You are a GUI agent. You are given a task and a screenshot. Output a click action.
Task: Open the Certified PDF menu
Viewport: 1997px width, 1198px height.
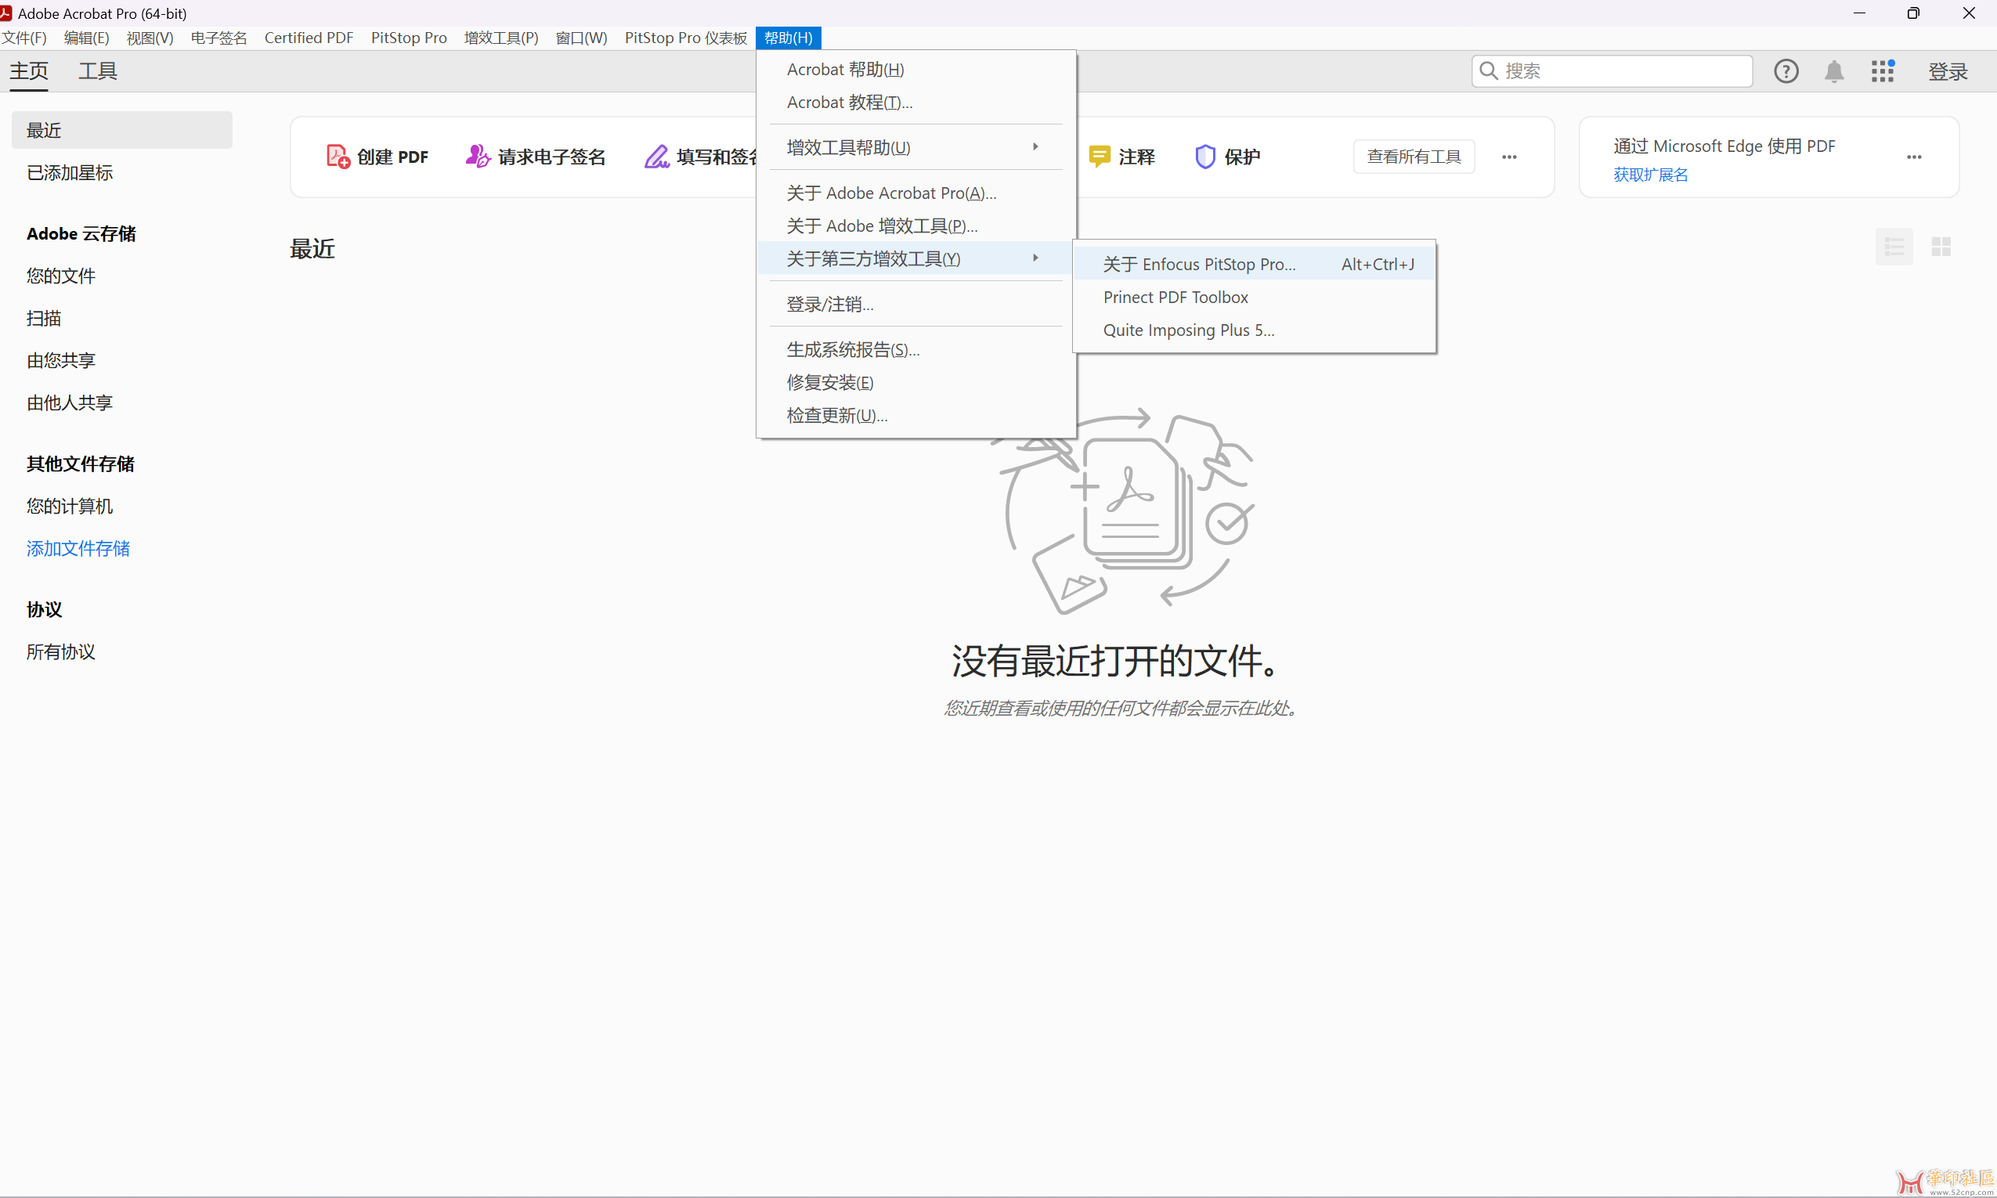(309, 38)
